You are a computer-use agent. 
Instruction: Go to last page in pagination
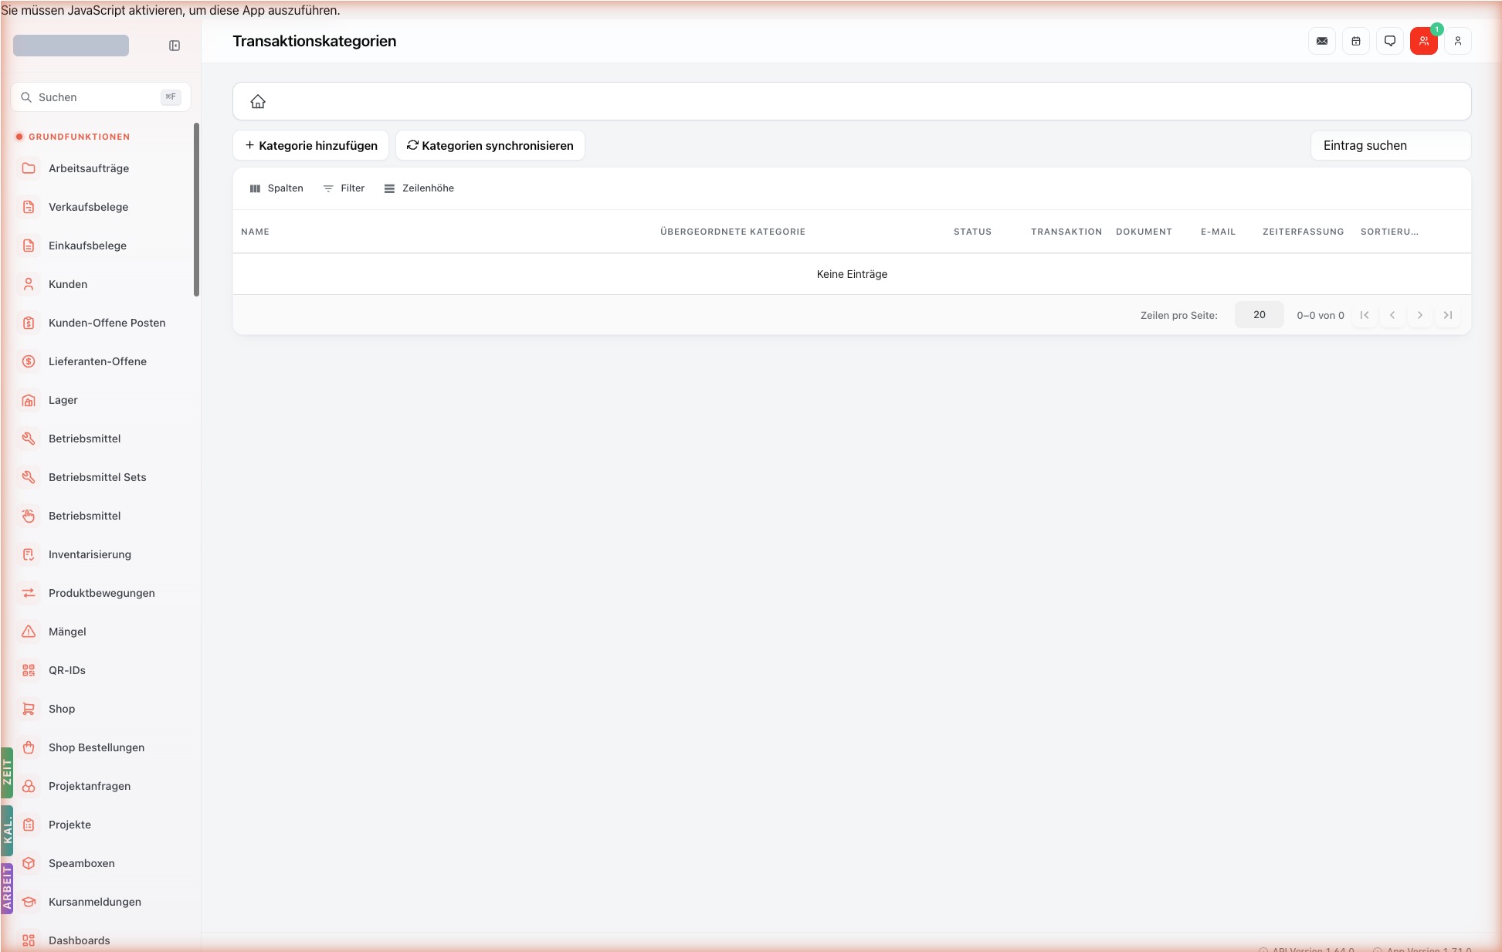tap(1448, 315)
